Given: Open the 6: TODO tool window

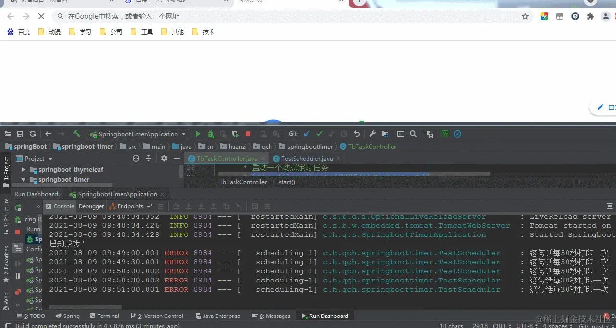Looking at the screenshot, I should tap(31, 316).
